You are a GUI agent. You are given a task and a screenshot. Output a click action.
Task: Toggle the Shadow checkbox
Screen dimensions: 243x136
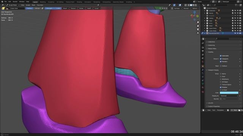click(221, 87)
